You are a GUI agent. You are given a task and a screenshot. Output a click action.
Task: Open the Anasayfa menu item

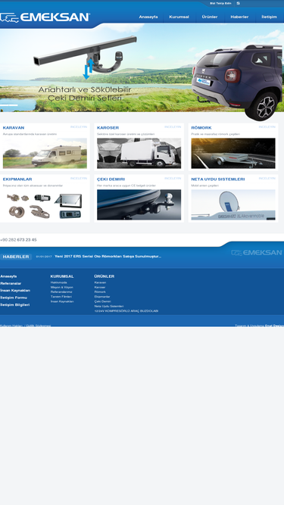(148, 17)
